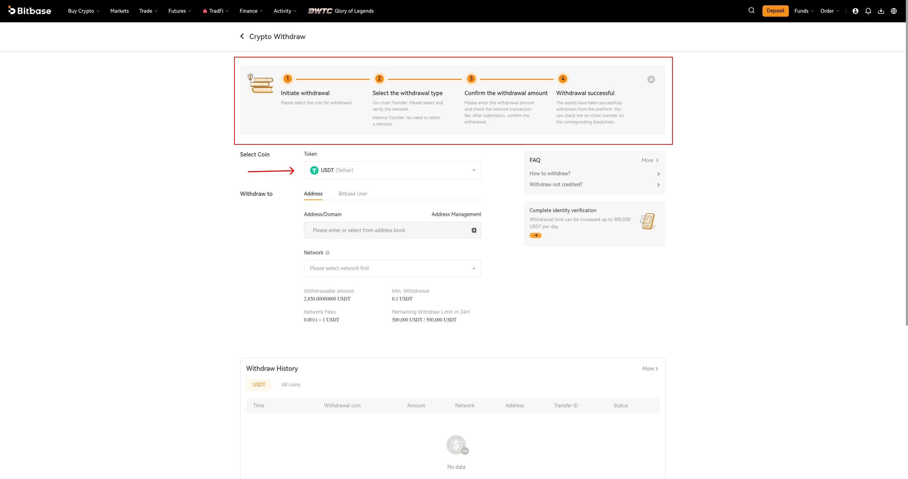Click the Time column header

click(259, 406)
